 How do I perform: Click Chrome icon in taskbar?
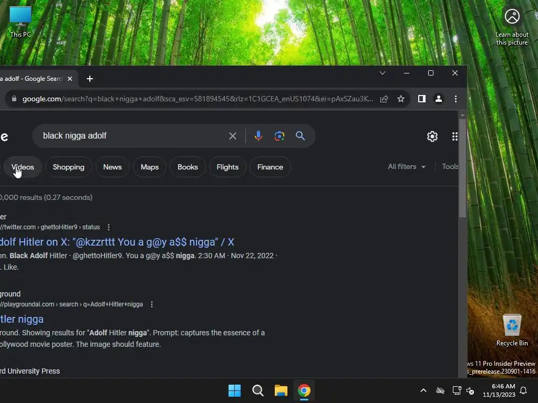click(x=304, y=390)
